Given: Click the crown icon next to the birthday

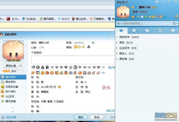Looking at the screenshot, I should click(x=59, y=87).
